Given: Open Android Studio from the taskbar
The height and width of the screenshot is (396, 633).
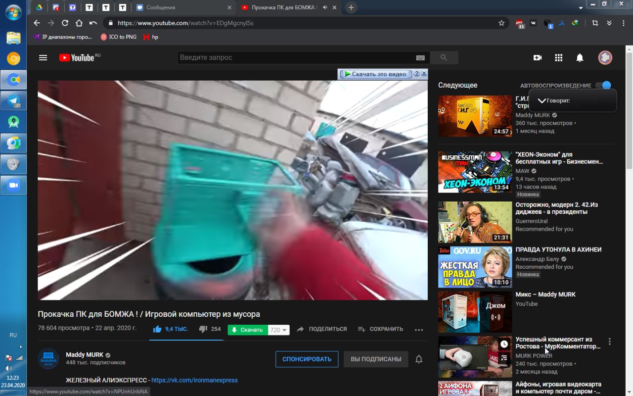Looking at the screenshot, I should tap(13, 122).
